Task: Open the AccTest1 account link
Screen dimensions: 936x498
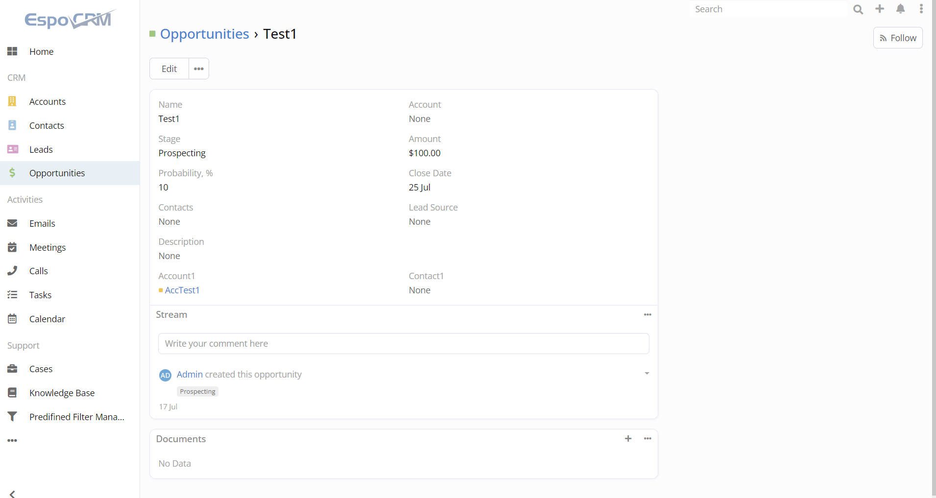Action: click(x=182, y=290)
